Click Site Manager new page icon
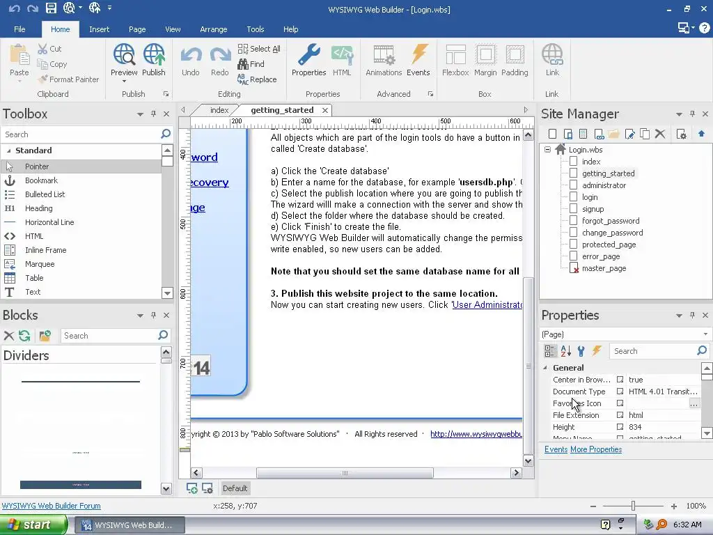Viewport: 713px width, 535px height. pyautogui.click(x=552, y=134)
